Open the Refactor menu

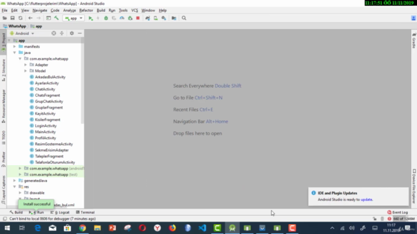coord(86,10)
